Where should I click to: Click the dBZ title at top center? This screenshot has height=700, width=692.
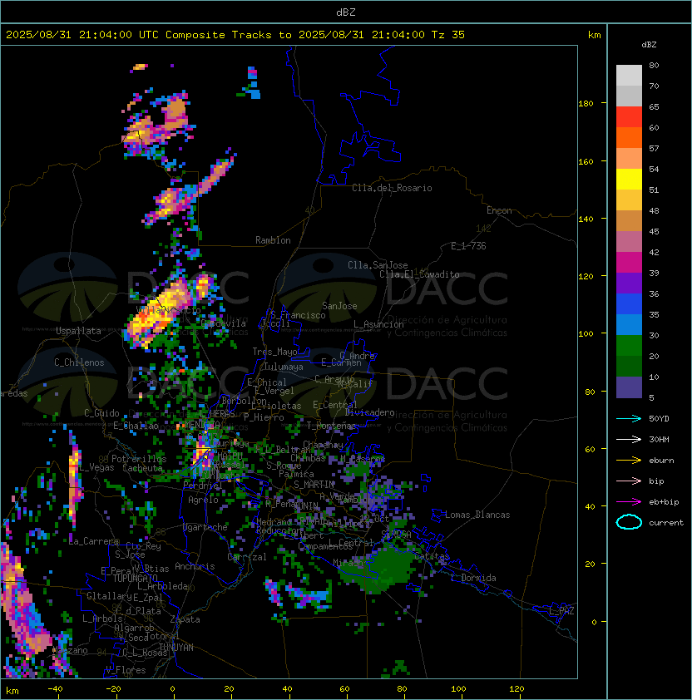point(346,12)
